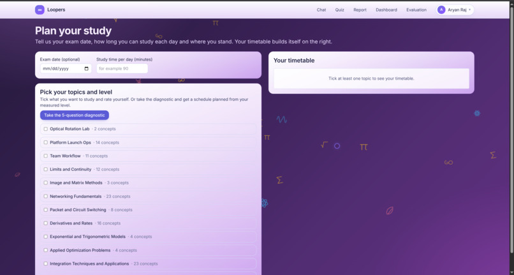Screen dimensions: 514x275
Task: Click the '12 concepts' label
Action: [108, 169]
